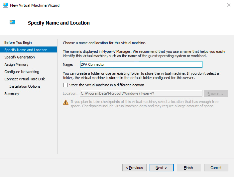
Task: Go back with the Previous button
Action: [x=134, y=168]
